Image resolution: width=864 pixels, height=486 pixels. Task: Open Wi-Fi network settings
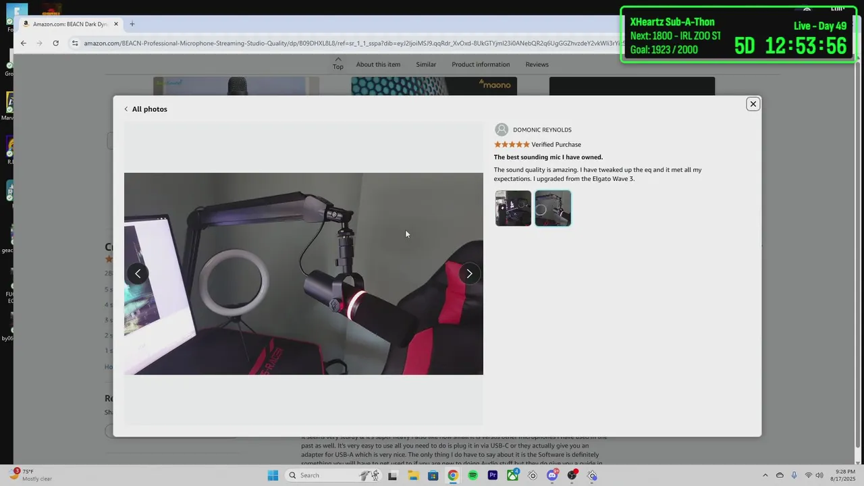click(808, 475)
